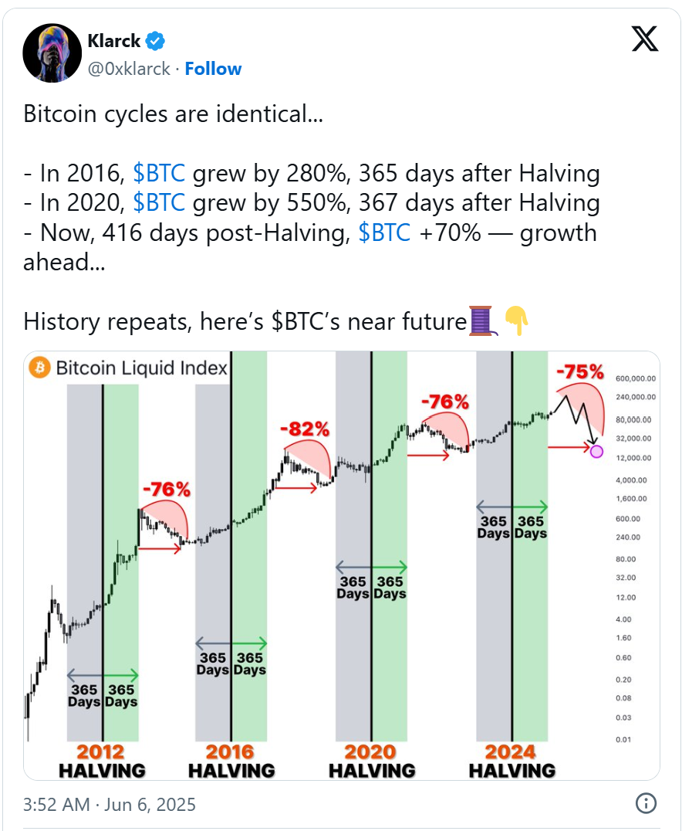Click the blue verified badge
This screenshot has width=682, height=831.
[155, 41]
